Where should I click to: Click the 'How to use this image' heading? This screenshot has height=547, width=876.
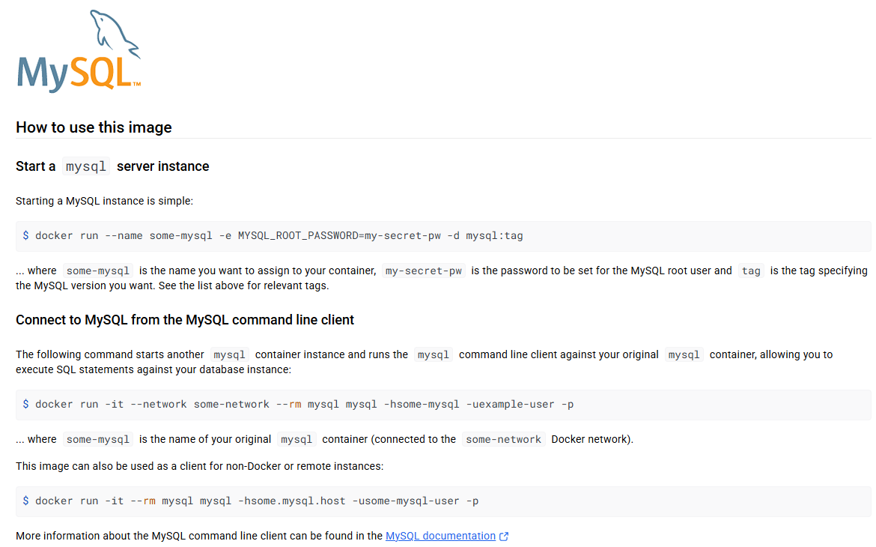tap(94, 127)
